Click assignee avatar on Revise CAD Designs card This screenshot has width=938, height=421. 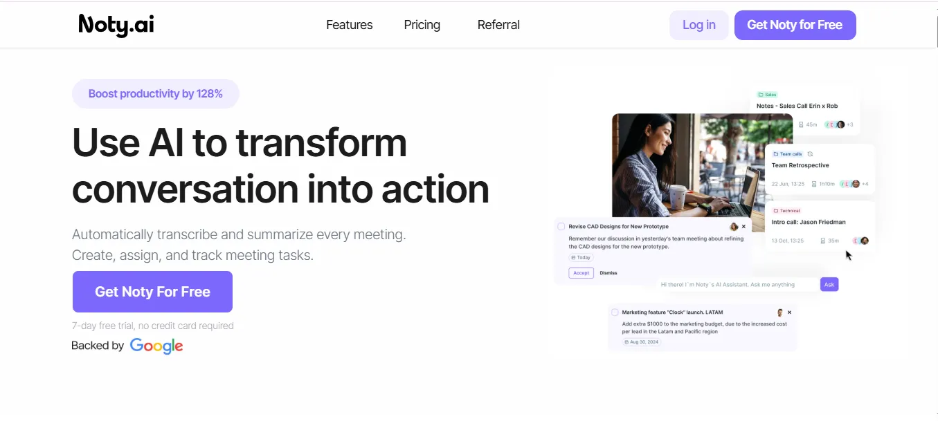pos(734,227)
